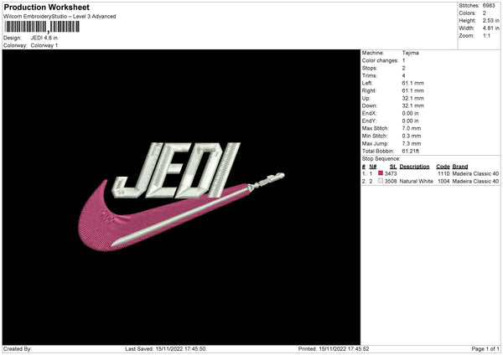This screenshot has width=503, height=355.
Task: Click the Code column header
Action: pos(443,167)
